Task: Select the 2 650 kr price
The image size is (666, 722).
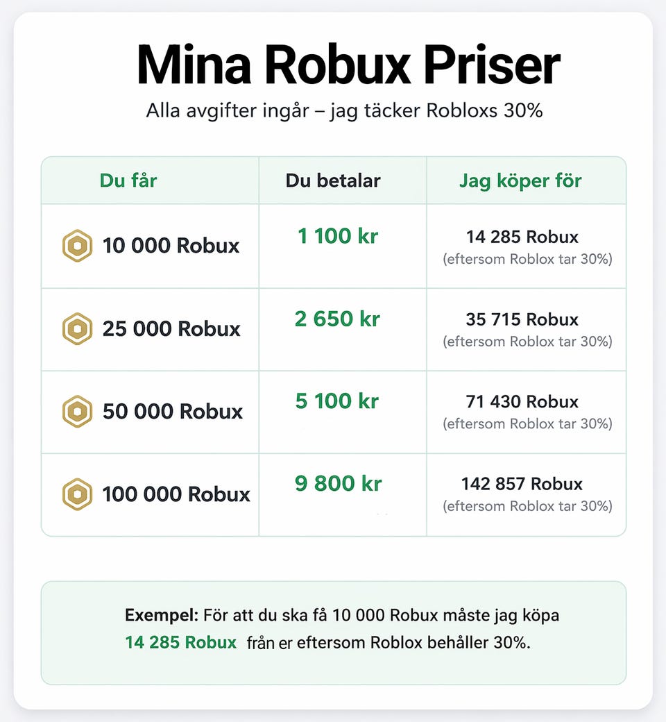Action: (337, 319)
